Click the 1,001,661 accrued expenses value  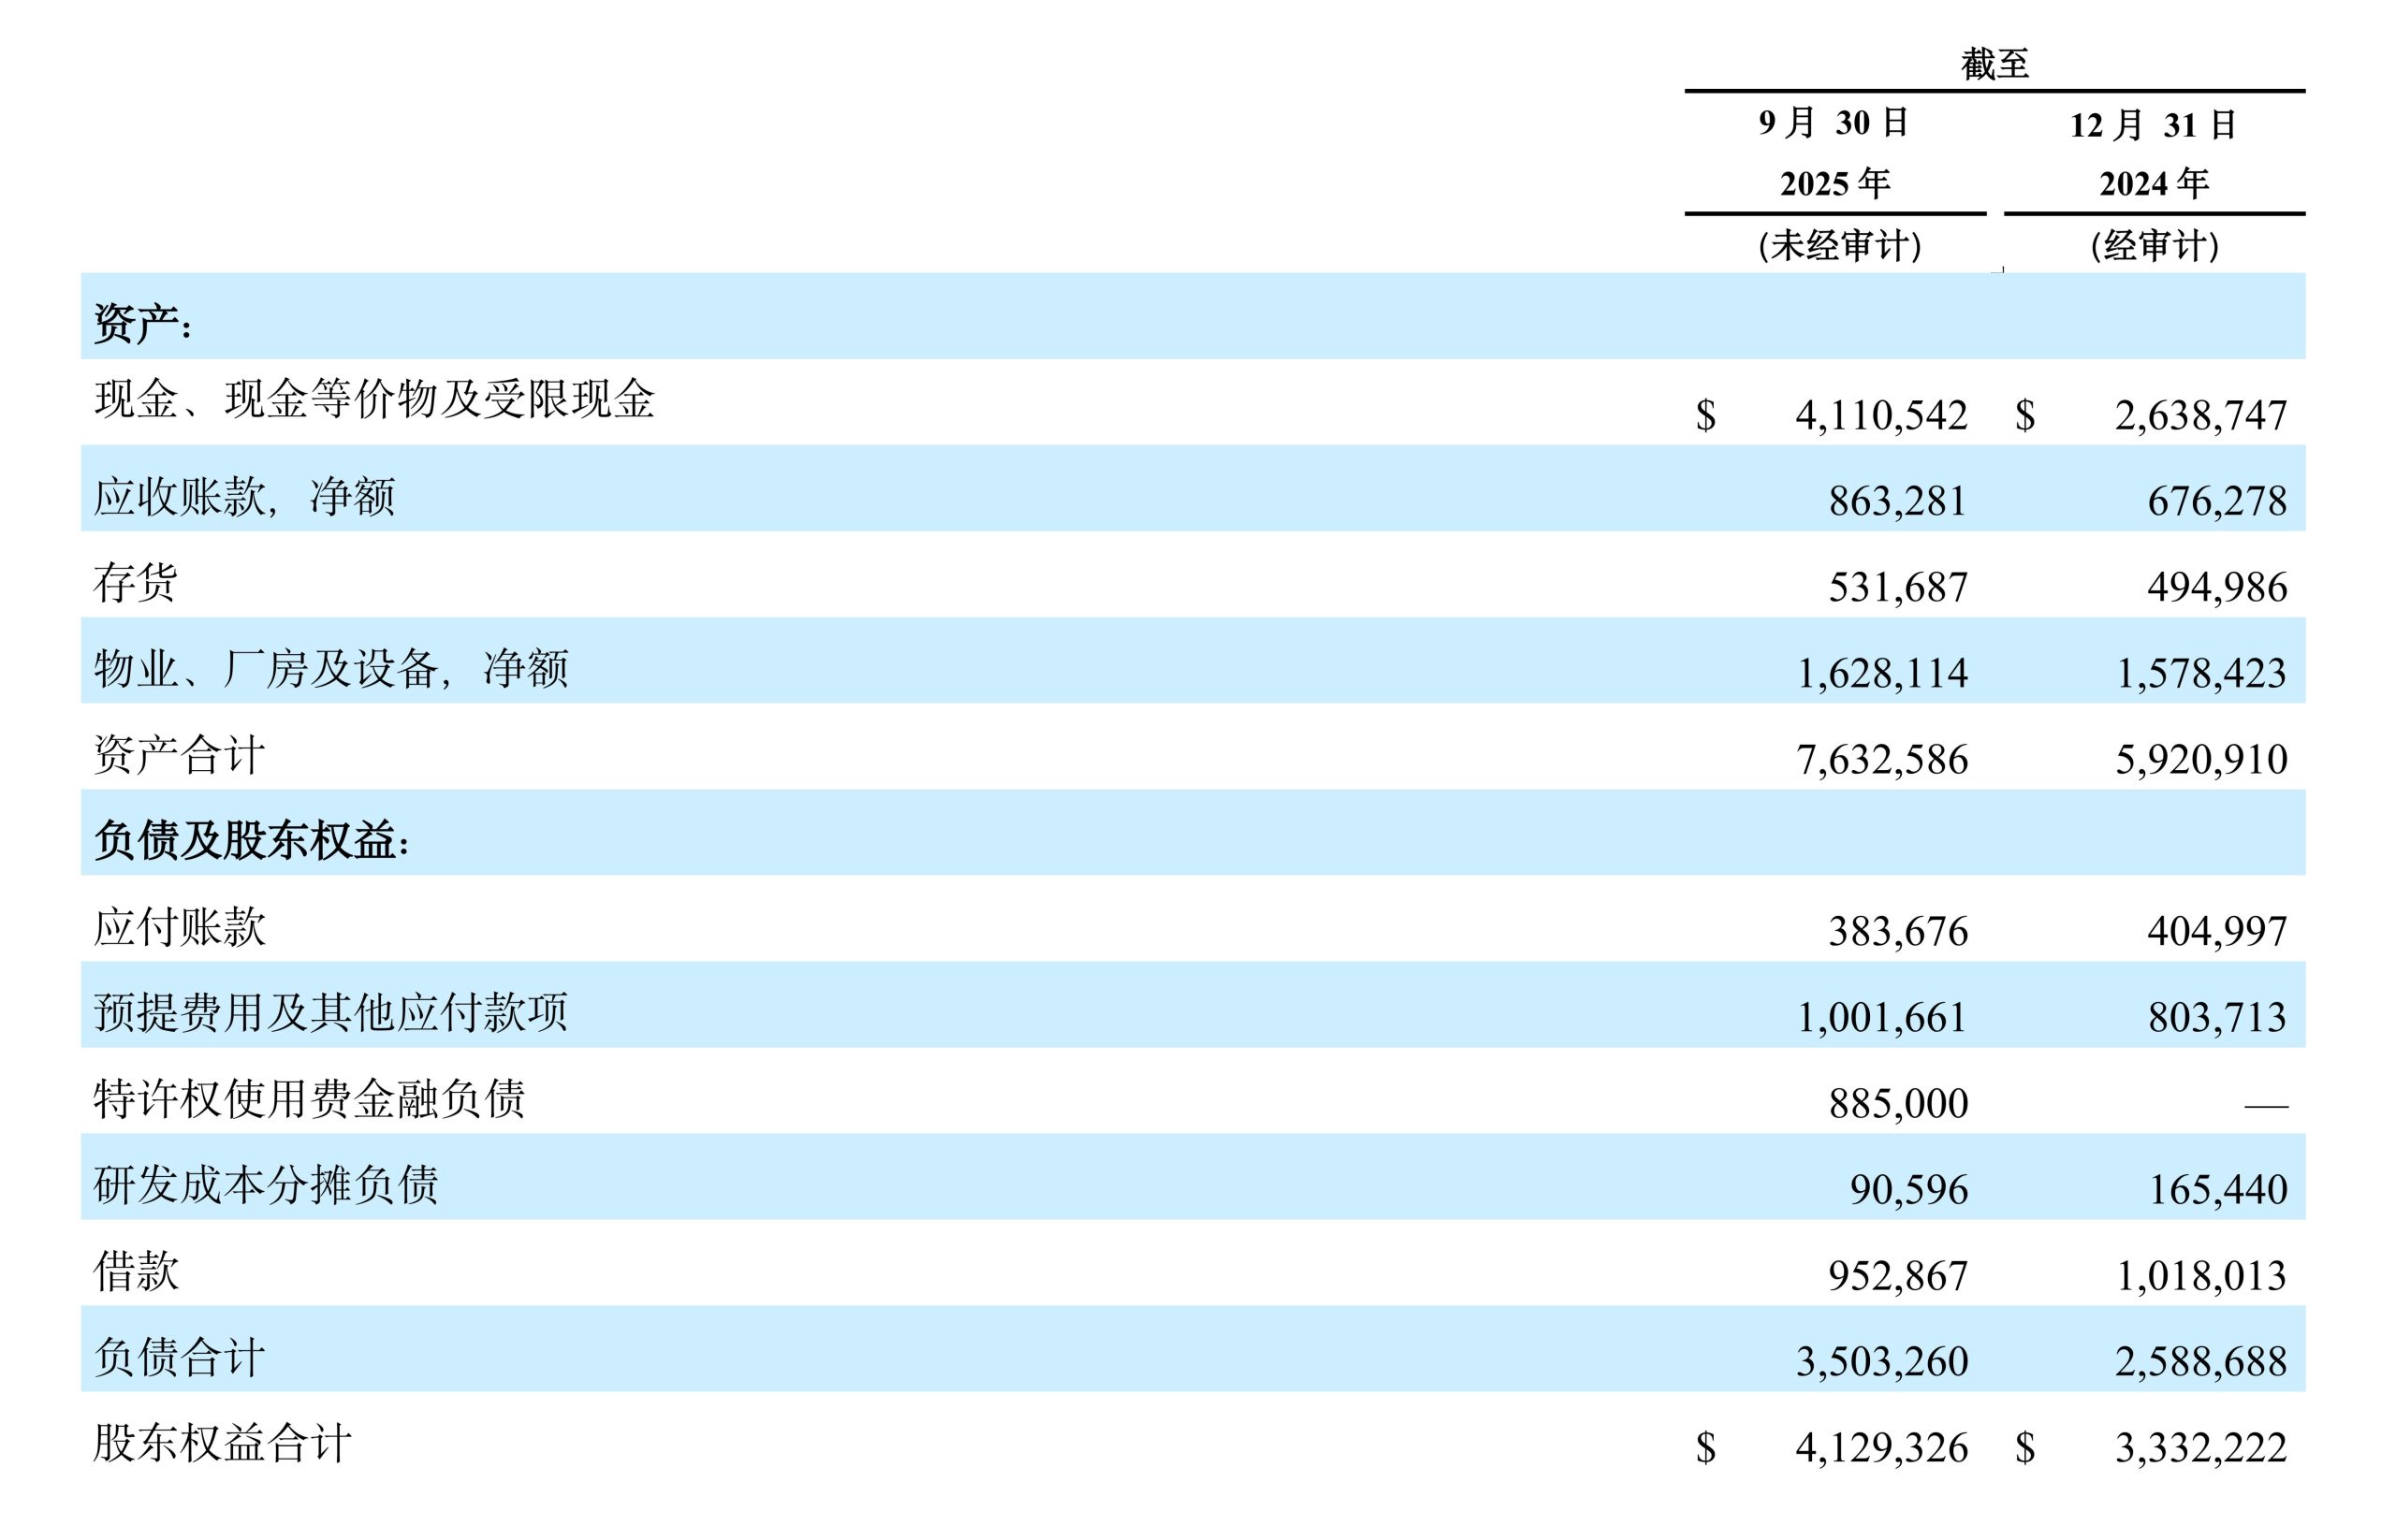coord(1881,1017)
